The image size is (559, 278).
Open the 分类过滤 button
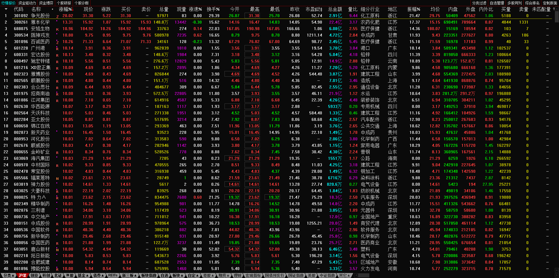[479, 3]
